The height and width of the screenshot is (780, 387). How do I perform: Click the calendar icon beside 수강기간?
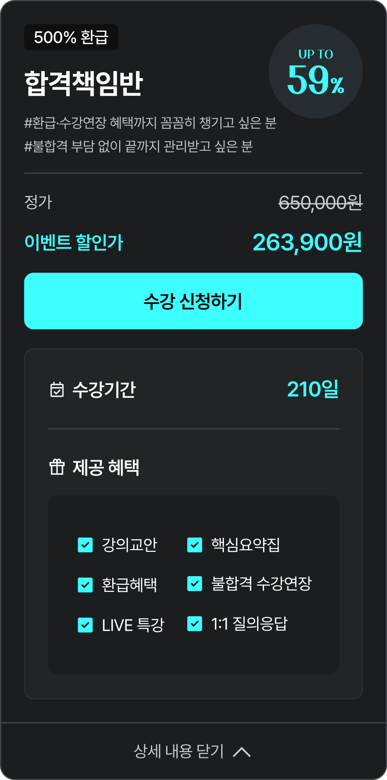click(x=57, y=390)
